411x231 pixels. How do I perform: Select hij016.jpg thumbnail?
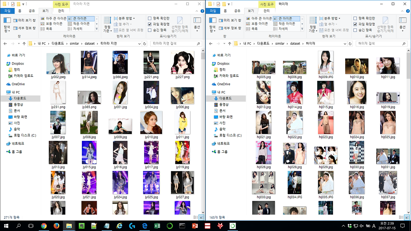coord(356,95)
